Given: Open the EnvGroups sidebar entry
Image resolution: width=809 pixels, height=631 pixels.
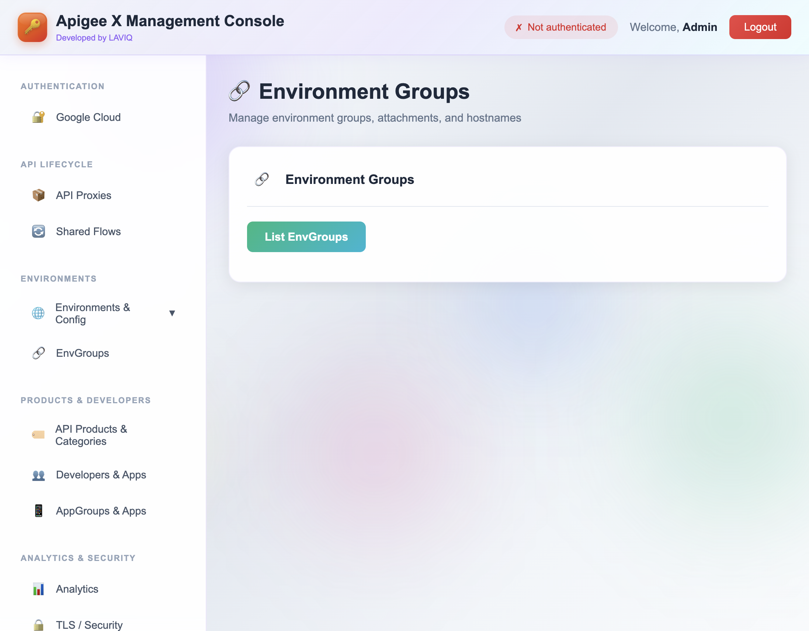Looking at the screenshot, I should click(82, 353).
